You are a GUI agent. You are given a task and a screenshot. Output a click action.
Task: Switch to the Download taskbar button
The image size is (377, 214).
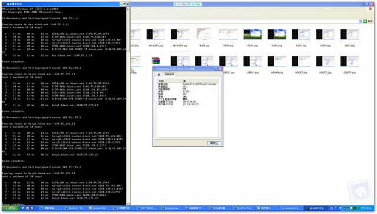coord(171,208)
